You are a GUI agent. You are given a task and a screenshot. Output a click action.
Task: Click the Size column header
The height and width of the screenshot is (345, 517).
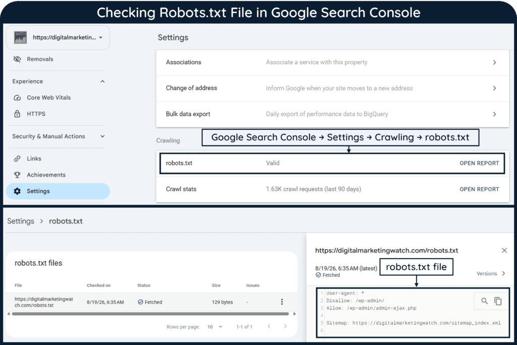(x=216, y=285)
